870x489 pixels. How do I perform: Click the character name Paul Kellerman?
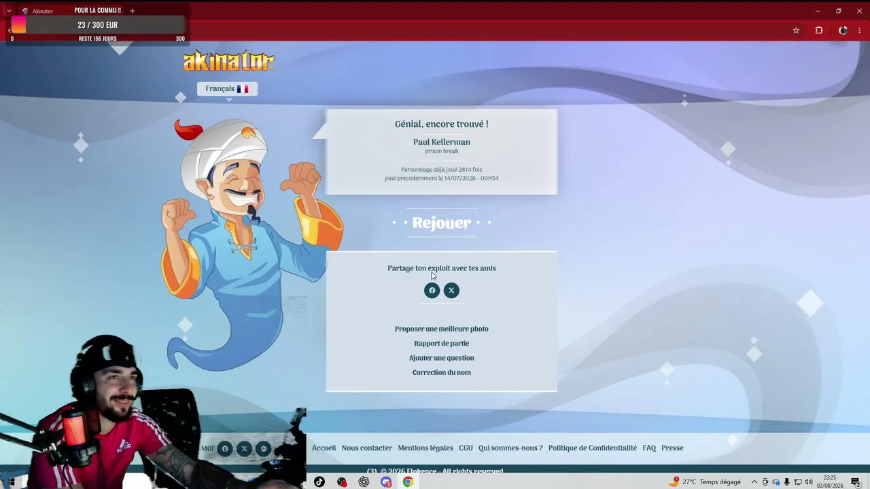[442, 142]
